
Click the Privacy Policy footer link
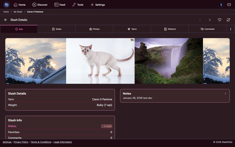point(21,142)
